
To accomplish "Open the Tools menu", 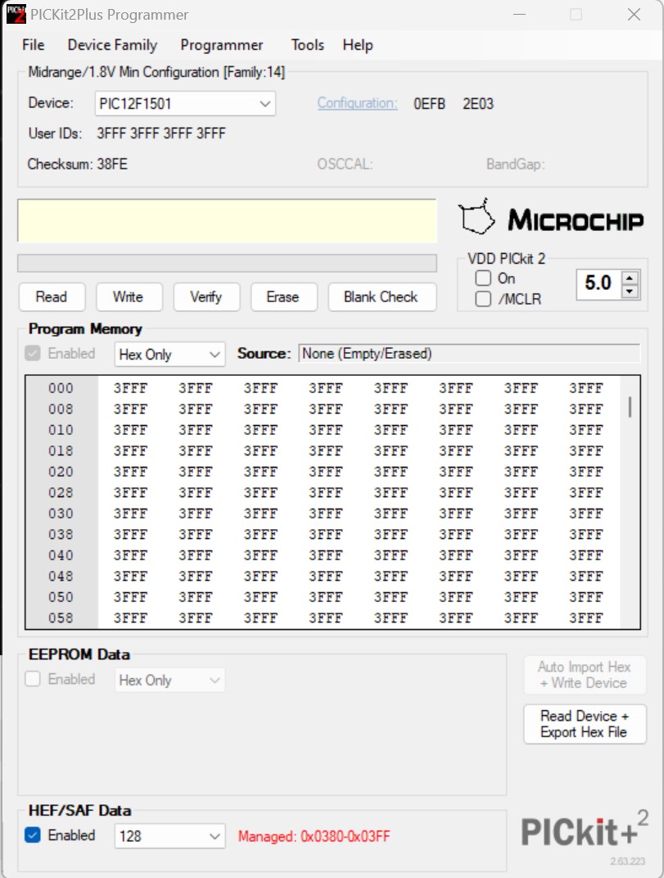I will tap(307, 45).
